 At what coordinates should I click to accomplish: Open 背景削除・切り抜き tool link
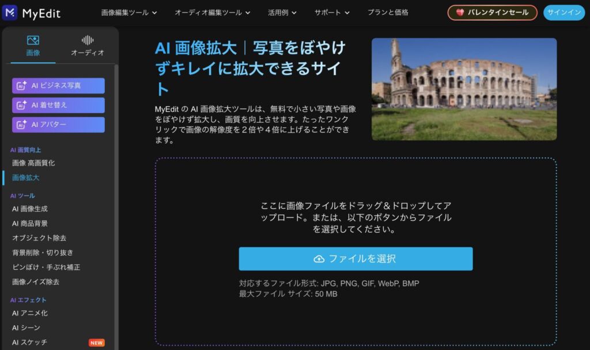pyautogui.click(x=43, y=253)
